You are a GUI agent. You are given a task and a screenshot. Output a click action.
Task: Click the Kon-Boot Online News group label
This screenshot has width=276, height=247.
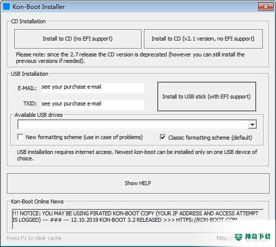coord(37,201)
